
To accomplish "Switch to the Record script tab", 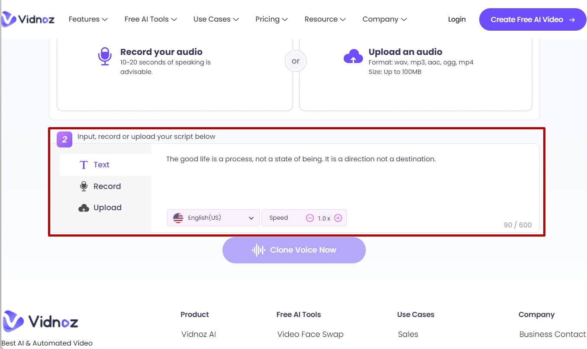I will [106, 186].
